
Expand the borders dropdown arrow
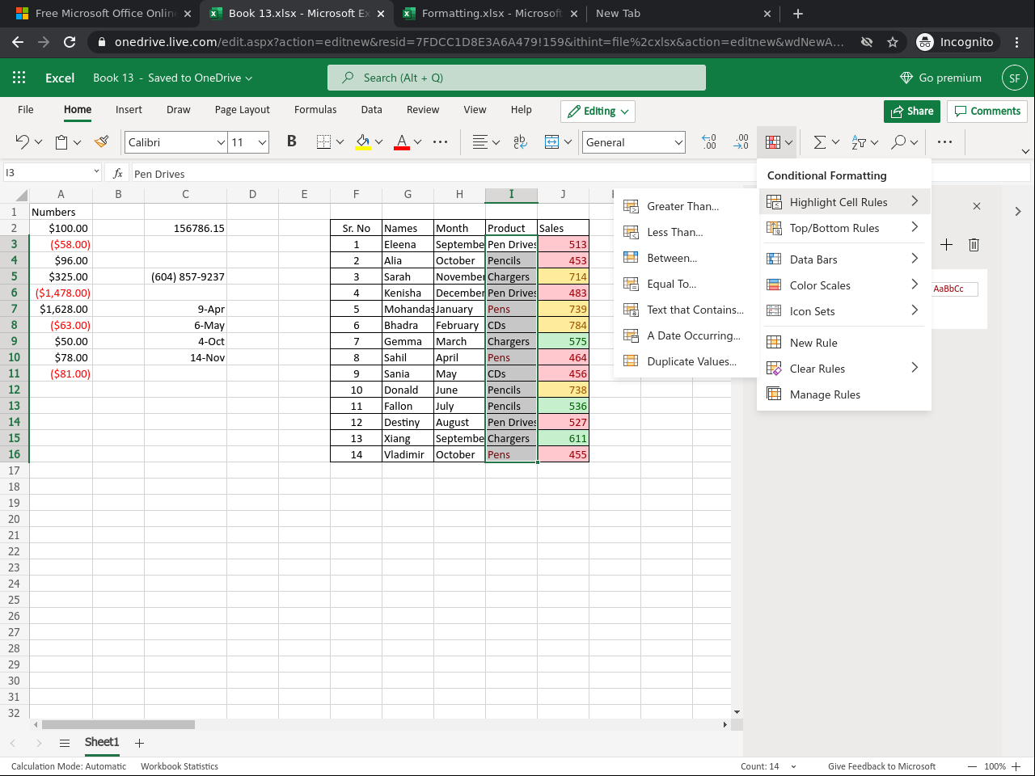[340, 142]
